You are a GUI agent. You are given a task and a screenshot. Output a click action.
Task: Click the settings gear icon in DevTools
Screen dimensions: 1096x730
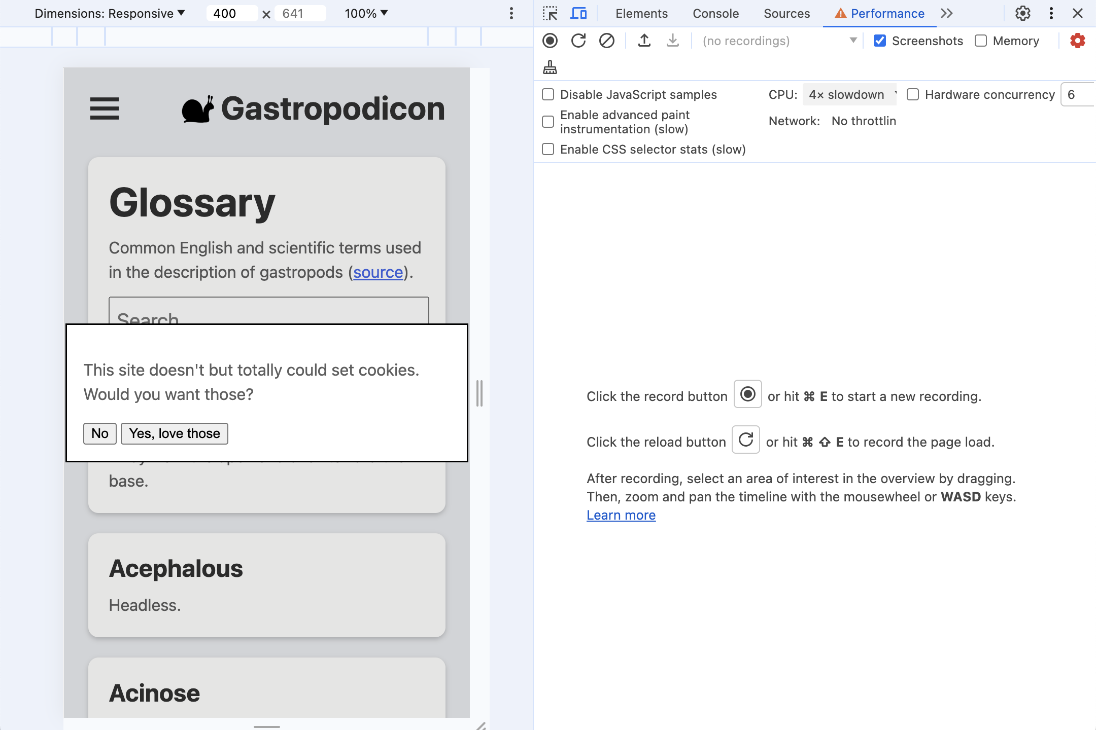click(1022, 13)
